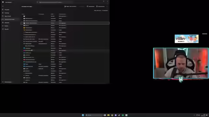Screen dimensions: 209x117
Task: Open the three-dot more options menu
Action: tap(107, 6)
